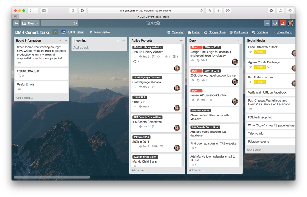Click attachment badge on Rebuild Library Website card
The height and width of the screenshot is (197, 307).
[167, 57]
